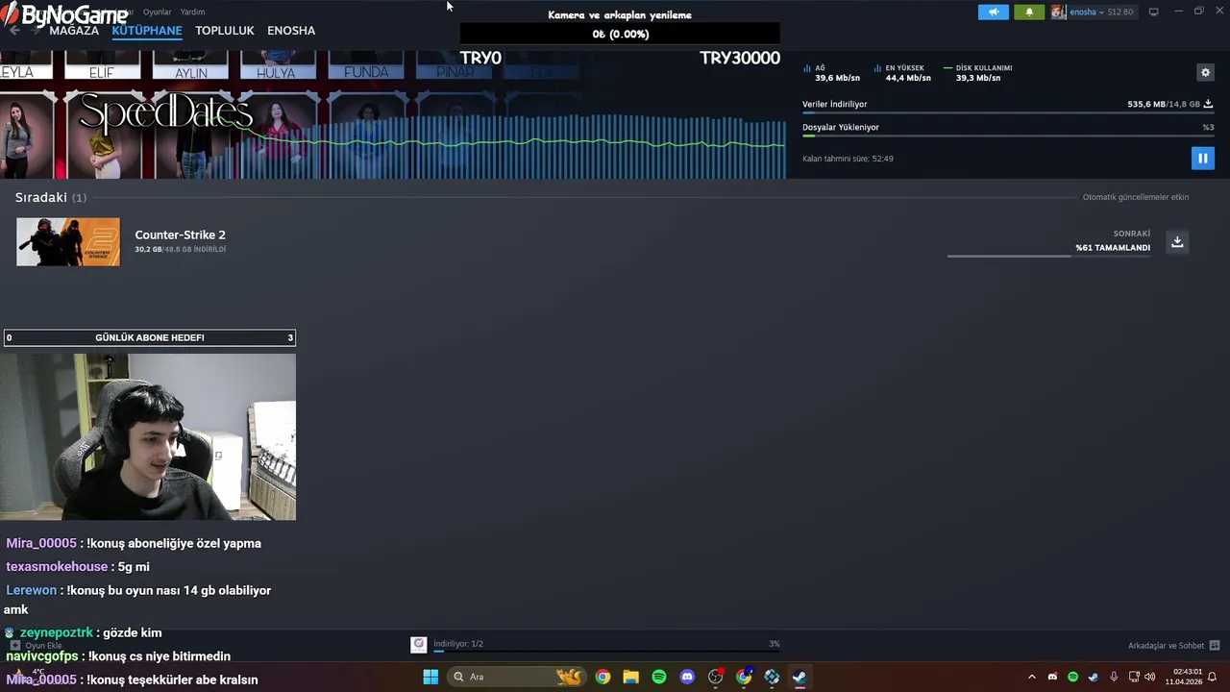This screenshot has width=1230, height=692.
Task: Click the Discord tray icon
Action: (1052, 677)
